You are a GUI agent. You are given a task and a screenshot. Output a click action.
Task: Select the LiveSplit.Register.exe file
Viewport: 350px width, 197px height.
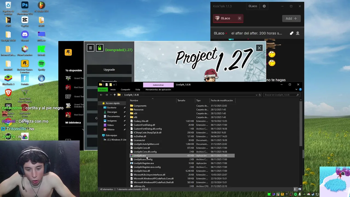point(182,163)
